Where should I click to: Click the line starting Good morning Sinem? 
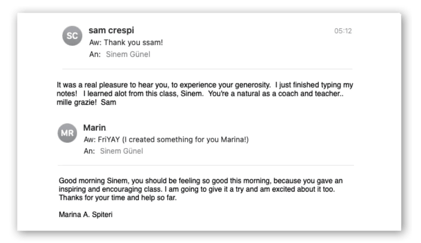[x=201, y=181]
